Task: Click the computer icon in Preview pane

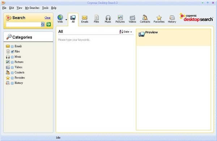Action: pos(141,34)
